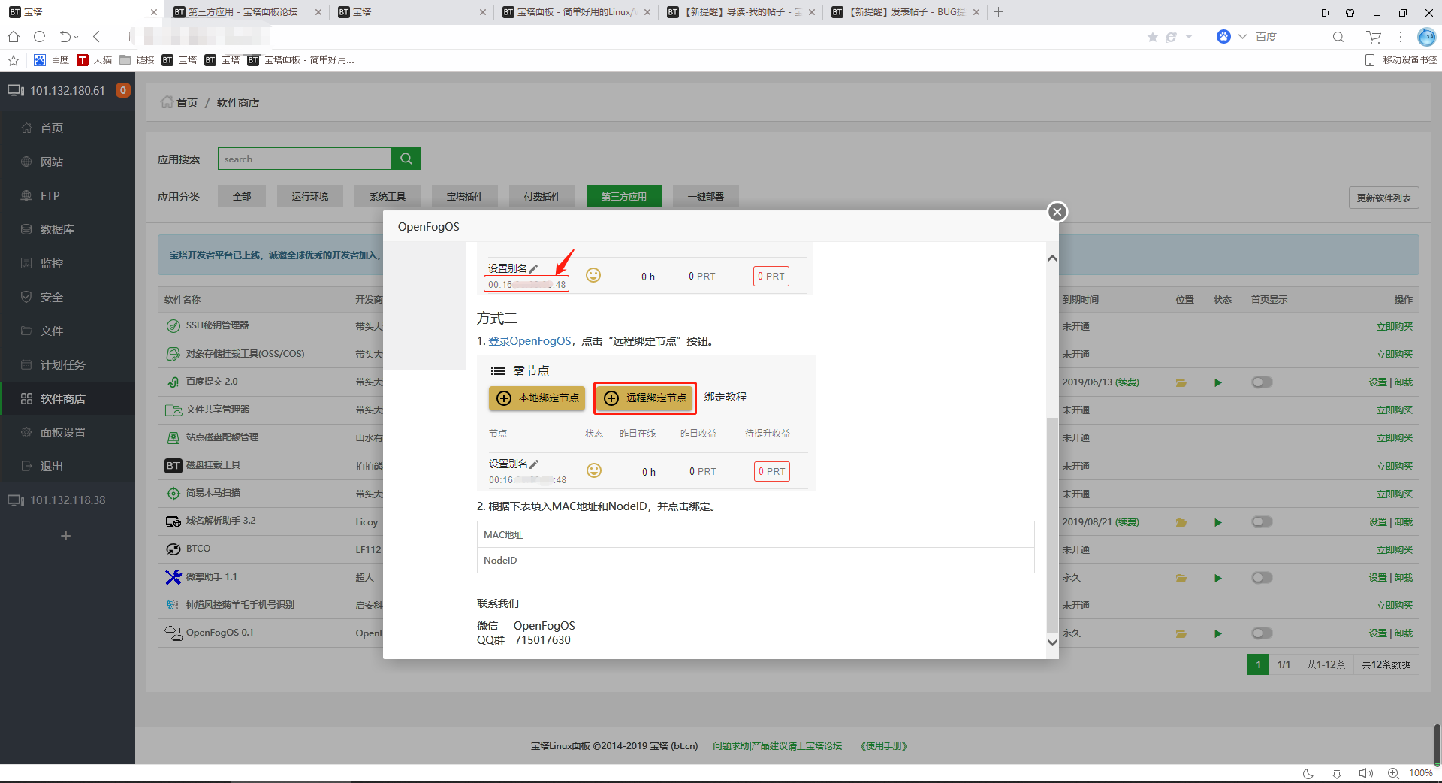
Task: Click 本地绑定节点 button in dialog
Action: [538, 398]
